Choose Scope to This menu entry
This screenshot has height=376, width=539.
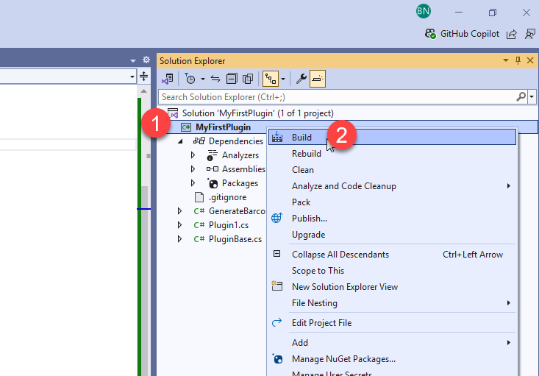click(392, 270)
